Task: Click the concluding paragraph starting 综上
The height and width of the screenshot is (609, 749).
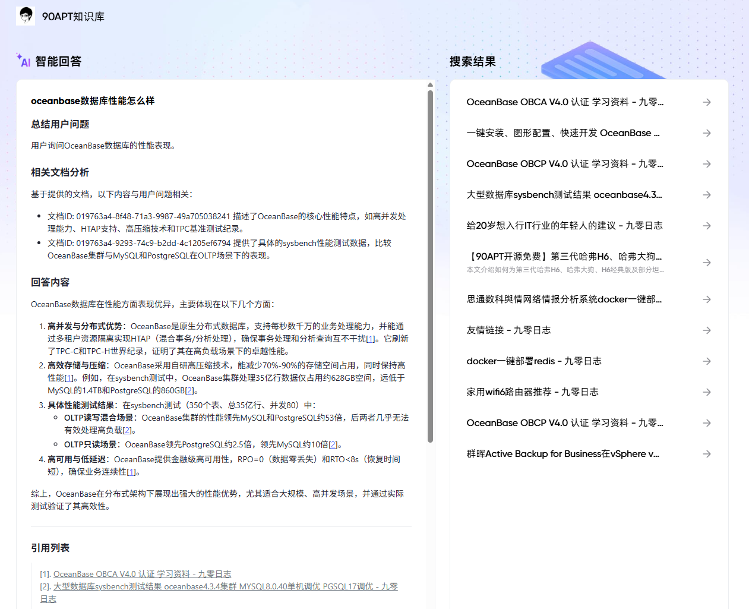Action: click(x=217, y=500)
